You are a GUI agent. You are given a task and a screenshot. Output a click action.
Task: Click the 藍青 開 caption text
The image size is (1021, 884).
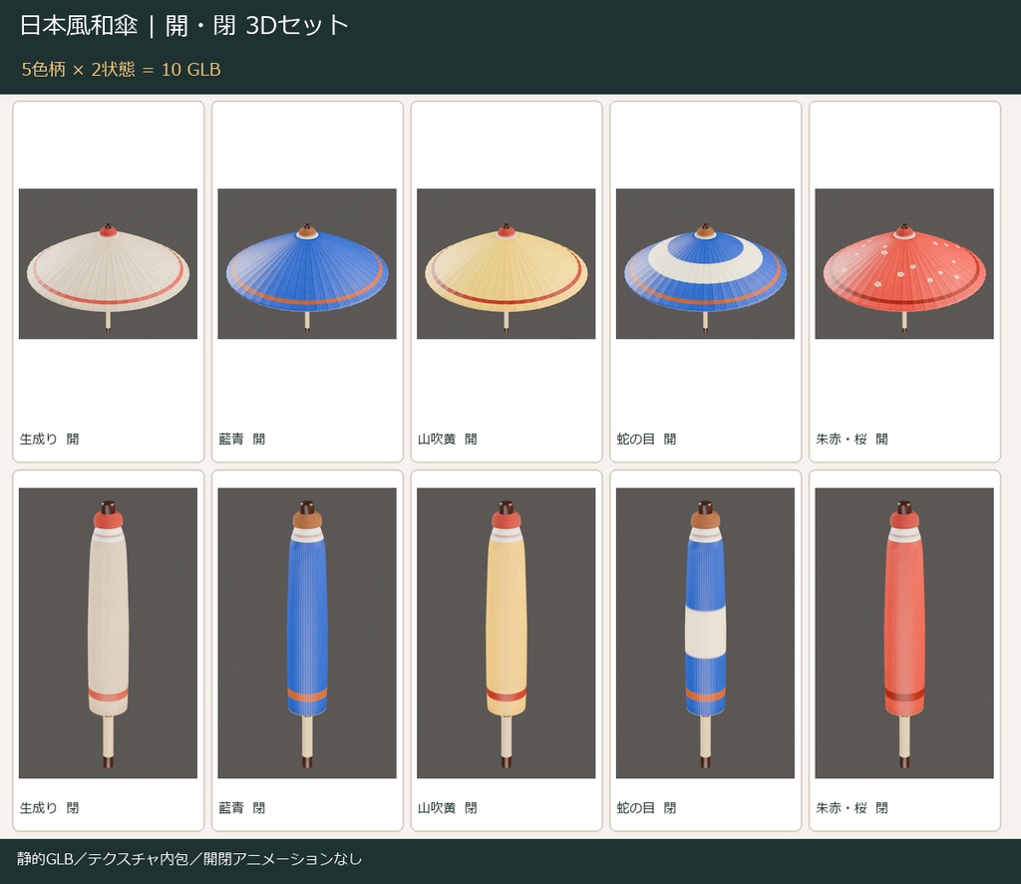(x=242, y=440)
